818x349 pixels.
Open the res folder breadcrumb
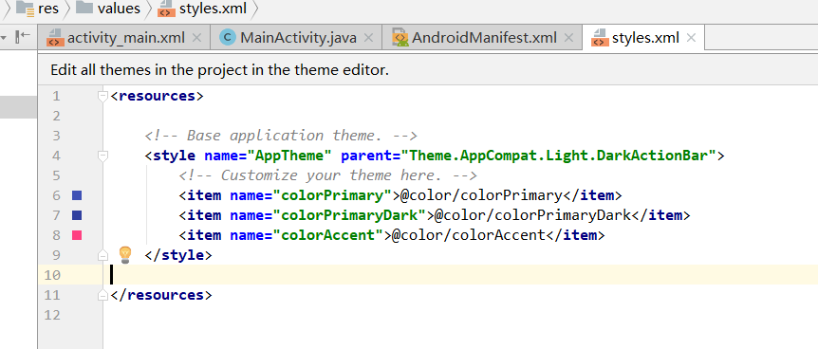pyautogui.click(x=37, y=9)
